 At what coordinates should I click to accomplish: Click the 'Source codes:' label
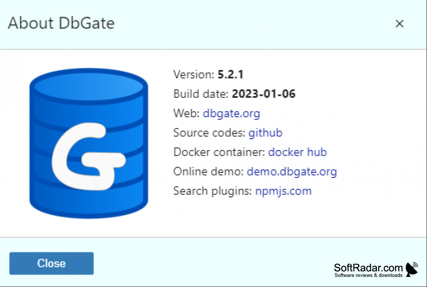tap(209, 132)
